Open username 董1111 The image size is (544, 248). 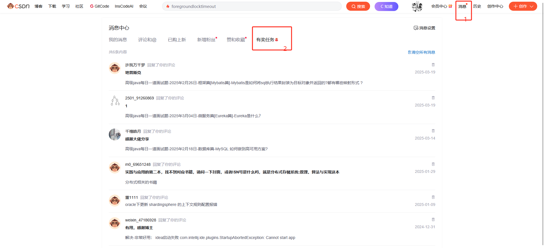(131, 197)
